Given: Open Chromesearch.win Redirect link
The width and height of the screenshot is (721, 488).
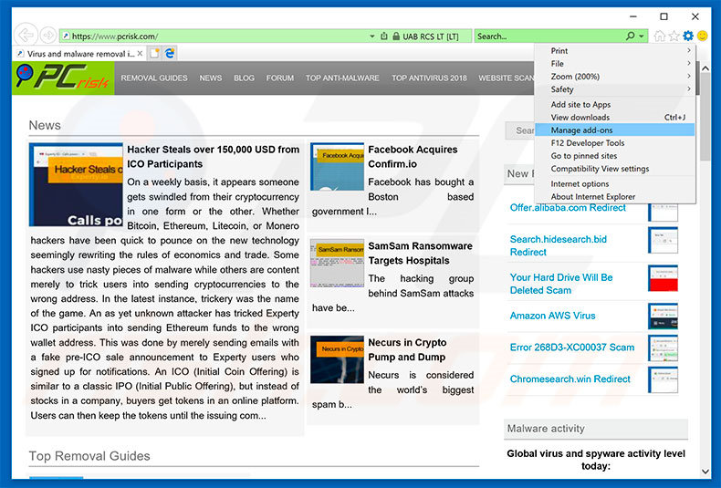Looking at the screenshot, I should coord(569,379).
